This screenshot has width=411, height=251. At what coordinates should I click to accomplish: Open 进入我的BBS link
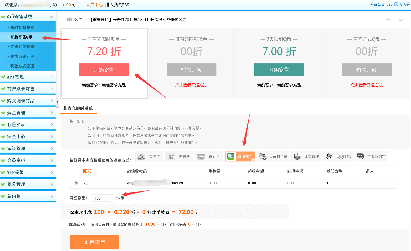[117, 5]
